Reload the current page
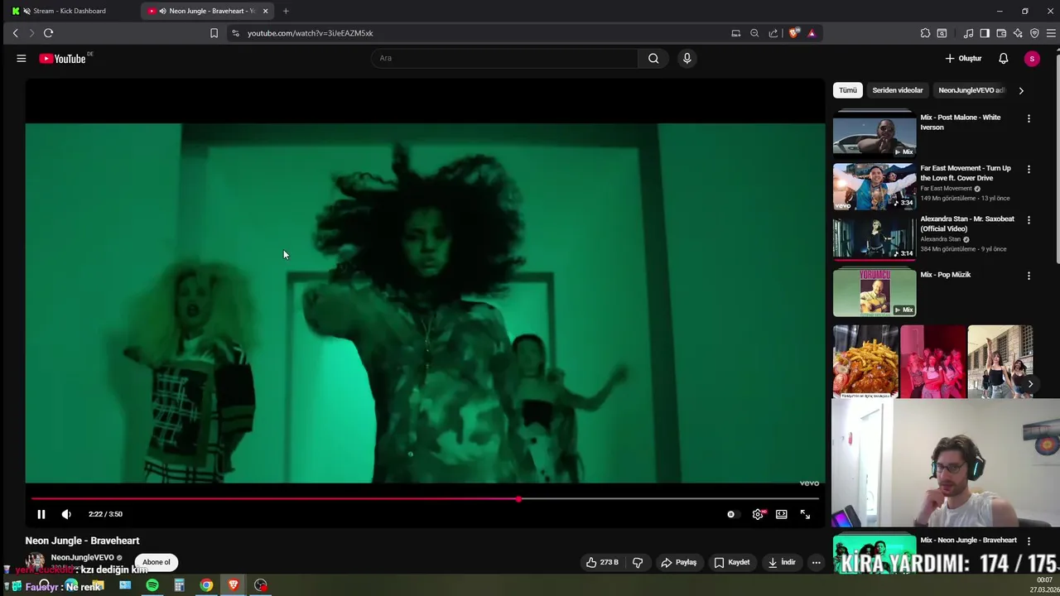 [48, 33]
